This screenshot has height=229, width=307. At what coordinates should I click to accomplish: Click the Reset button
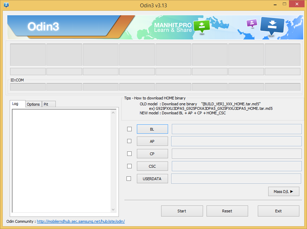point(227,211)
